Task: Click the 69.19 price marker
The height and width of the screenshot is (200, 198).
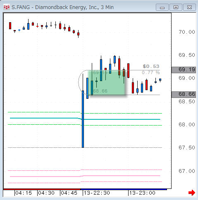Action: [184, 70]
